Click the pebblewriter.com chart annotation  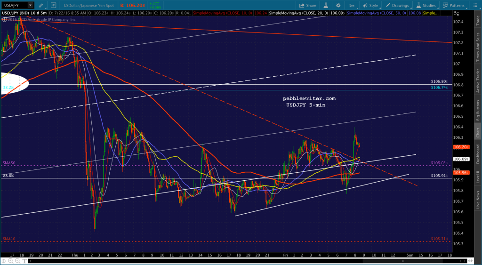(309, 99)
